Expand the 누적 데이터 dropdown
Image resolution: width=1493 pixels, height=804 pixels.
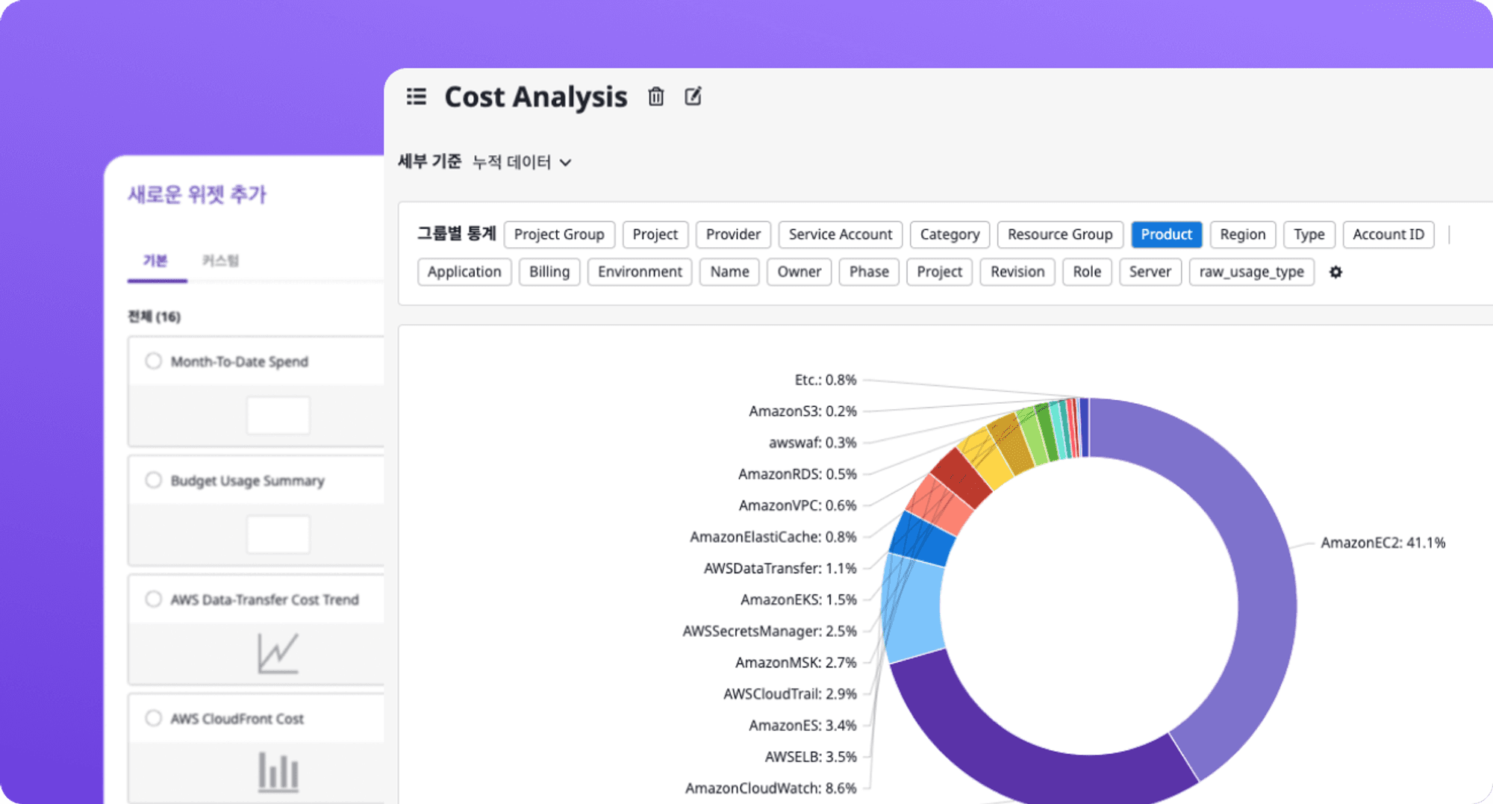click(x=522, y=162)
